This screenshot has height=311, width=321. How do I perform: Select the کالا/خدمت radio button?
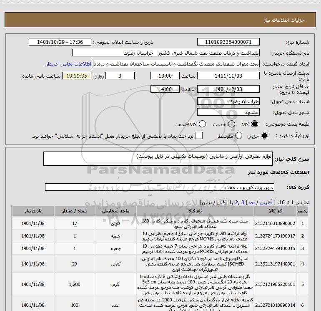(202, 124)
